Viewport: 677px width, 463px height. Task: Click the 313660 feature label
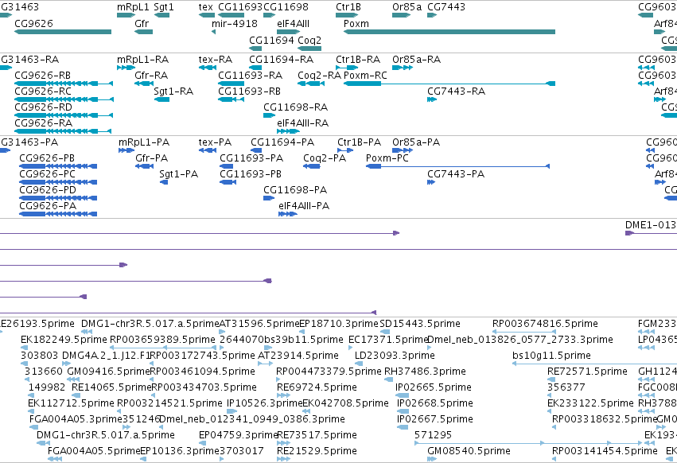tap(44, 372)
